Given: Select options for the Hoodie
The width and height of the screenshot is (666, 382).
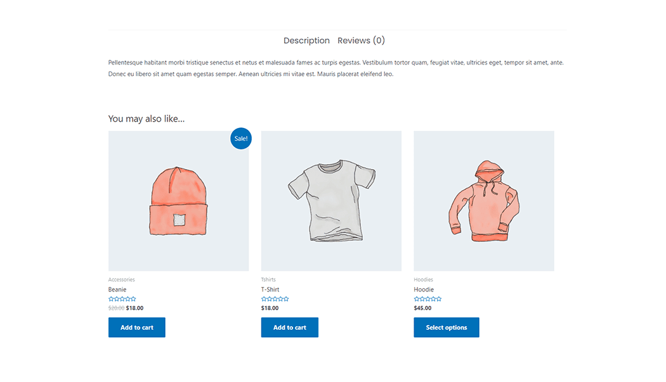Looking at the screenshot, I should (447, 327).
